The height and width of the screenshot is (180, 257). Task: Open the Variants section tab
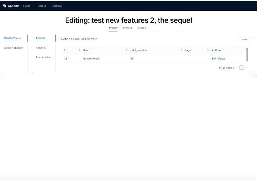41,48
